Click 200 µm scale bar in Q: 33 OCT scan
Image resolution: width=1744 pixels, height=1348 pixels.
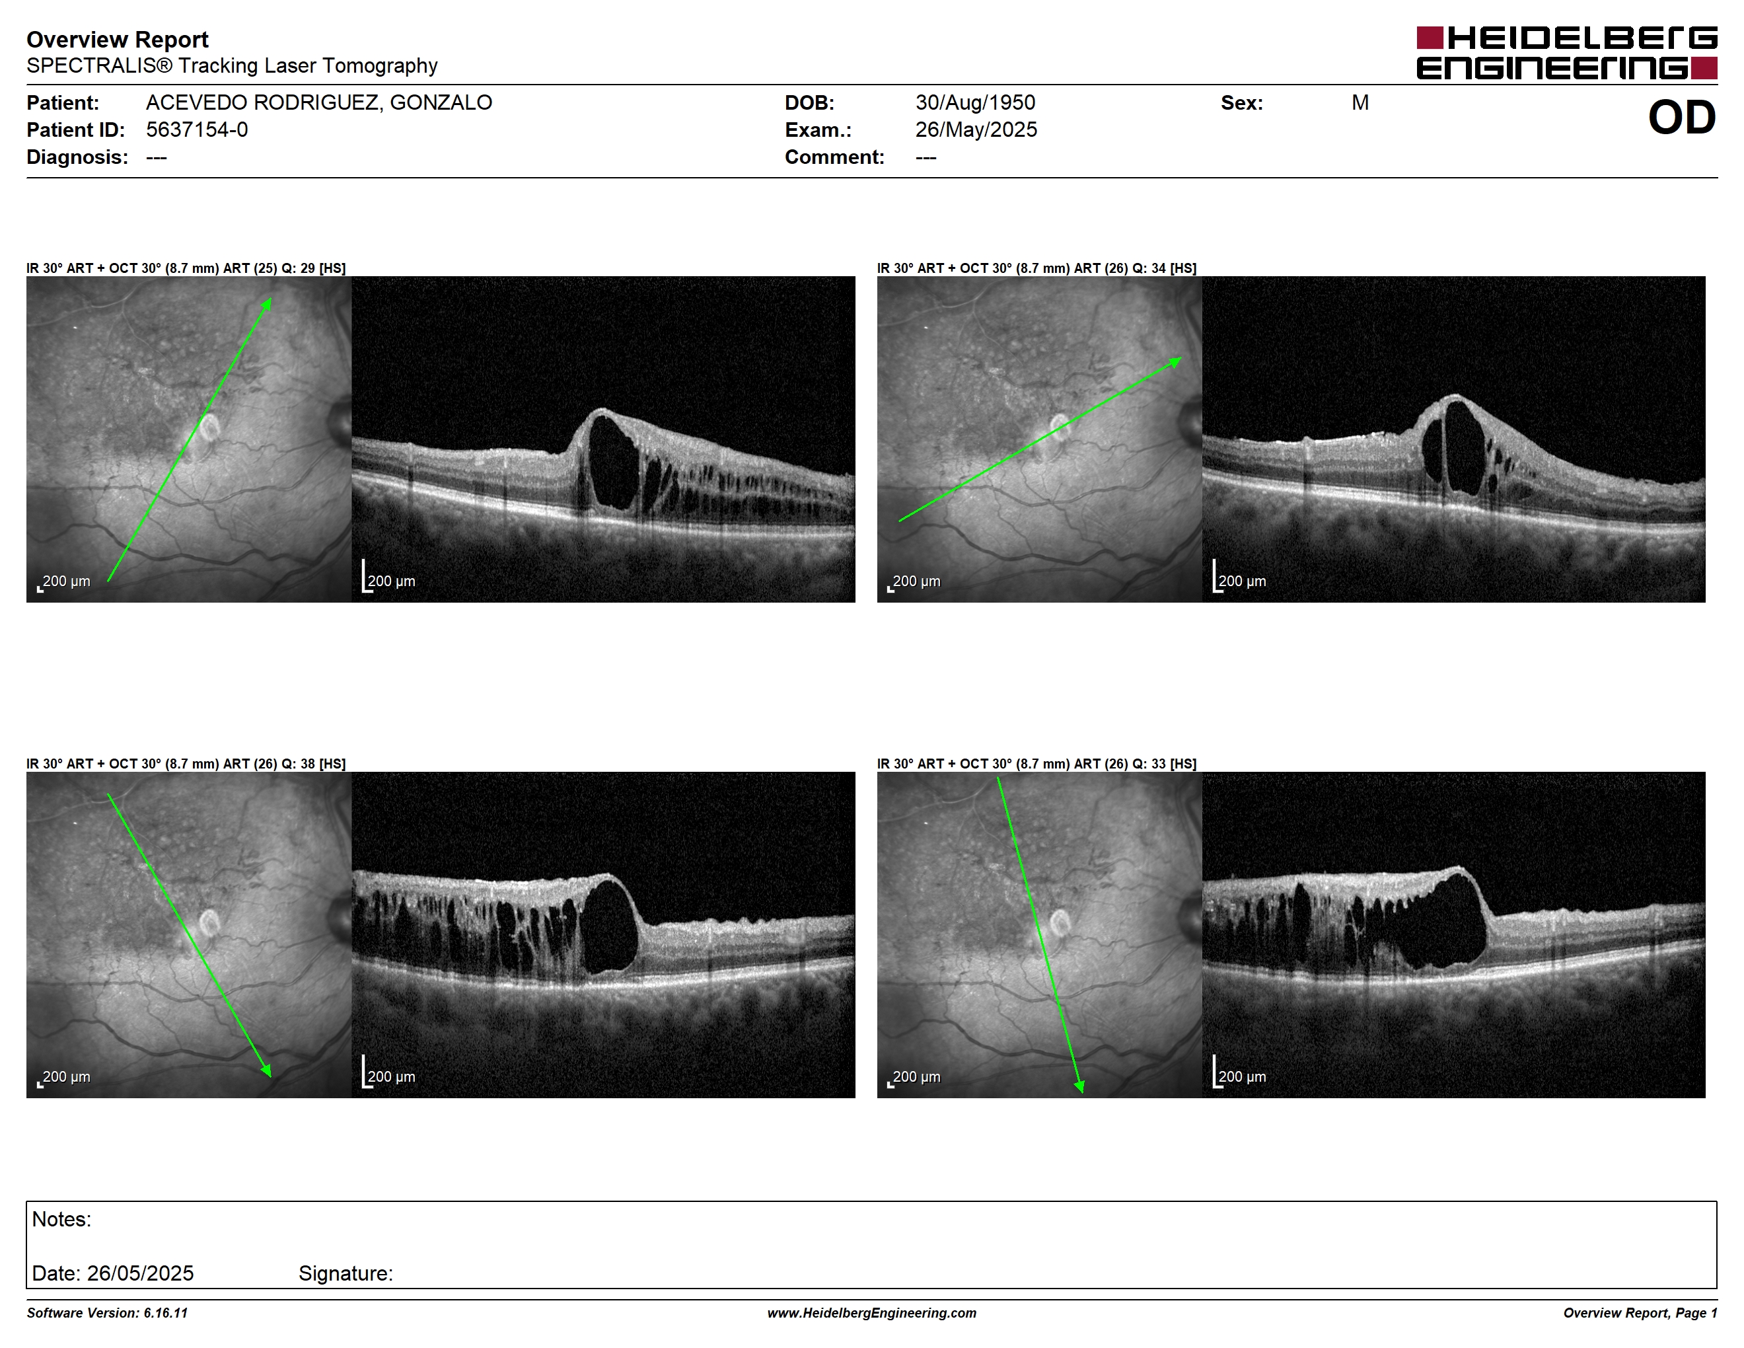point(1239,1072)
